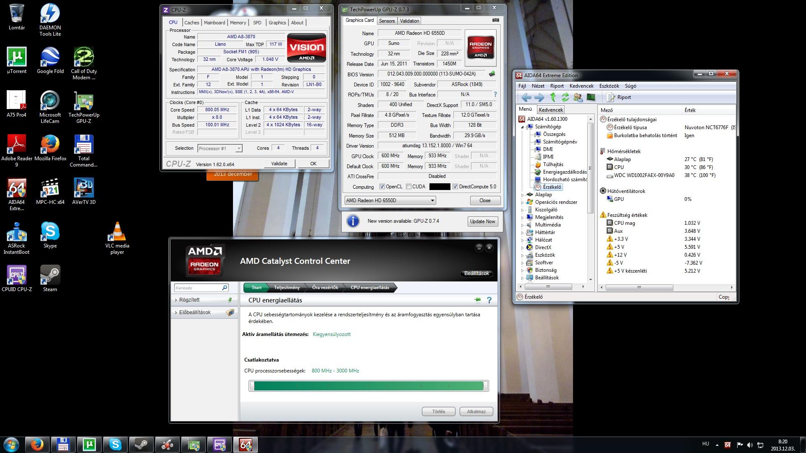The image size is (806, 453).
Task: Toggle the CUDA checkbox in GPU-Z
Action: [408, 187]
